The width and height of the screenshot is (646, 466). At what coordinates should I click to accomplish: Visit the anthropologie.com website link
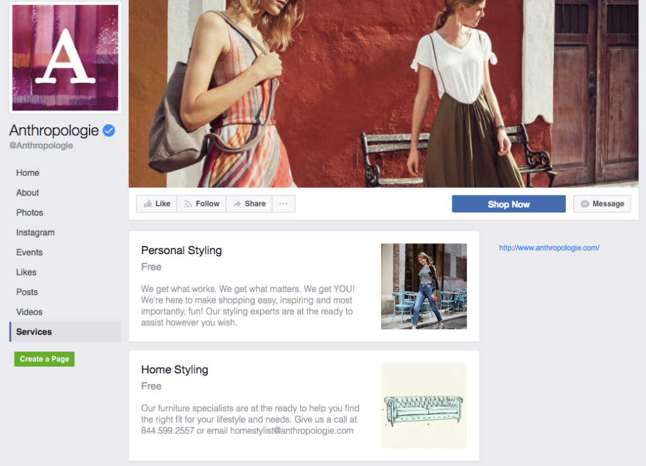click(x=549, y=248)
